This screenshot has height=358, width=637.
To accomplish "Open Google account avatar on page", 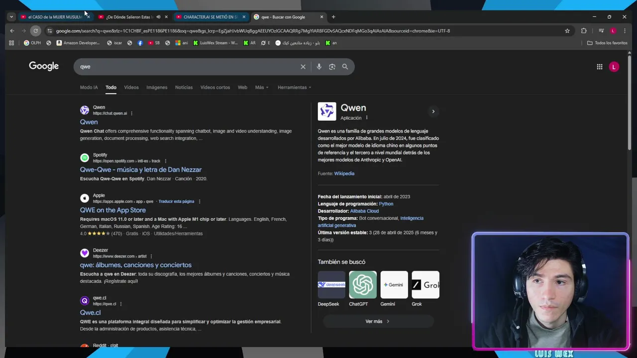I will click(x=614, y=67).
